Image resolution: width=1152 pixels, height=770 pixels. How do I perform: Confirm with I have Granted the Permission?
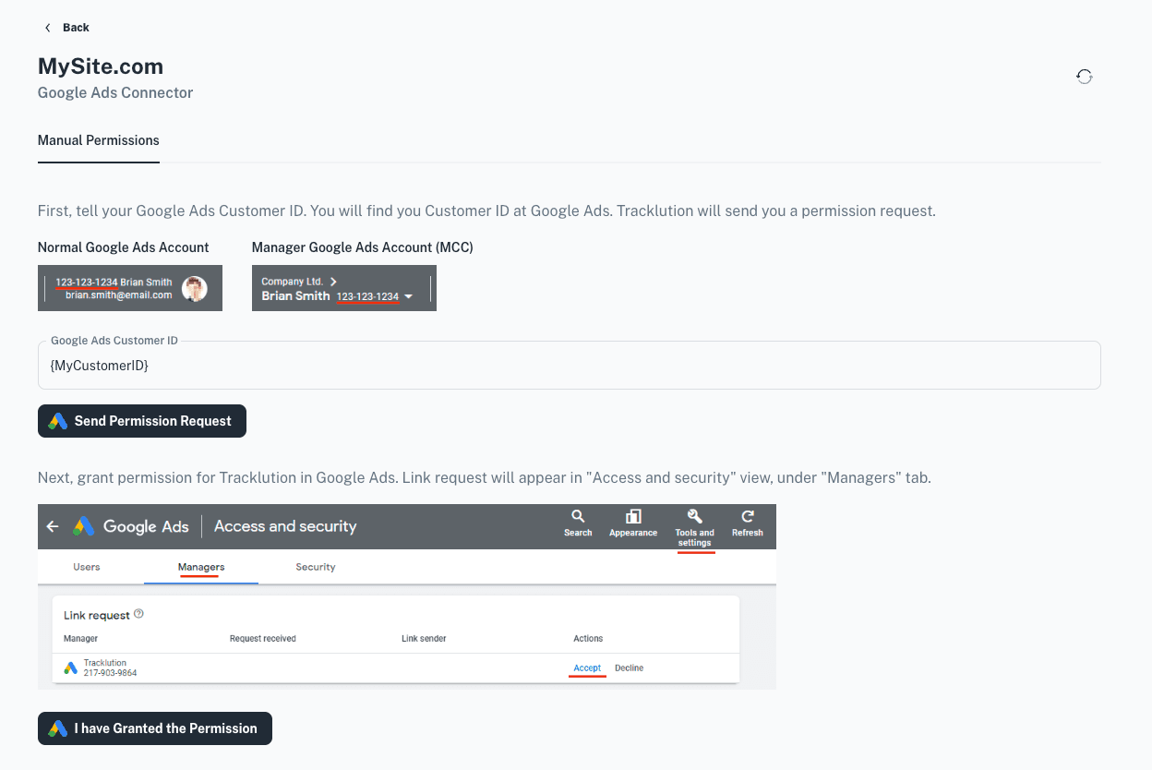(x=155, y=728)
